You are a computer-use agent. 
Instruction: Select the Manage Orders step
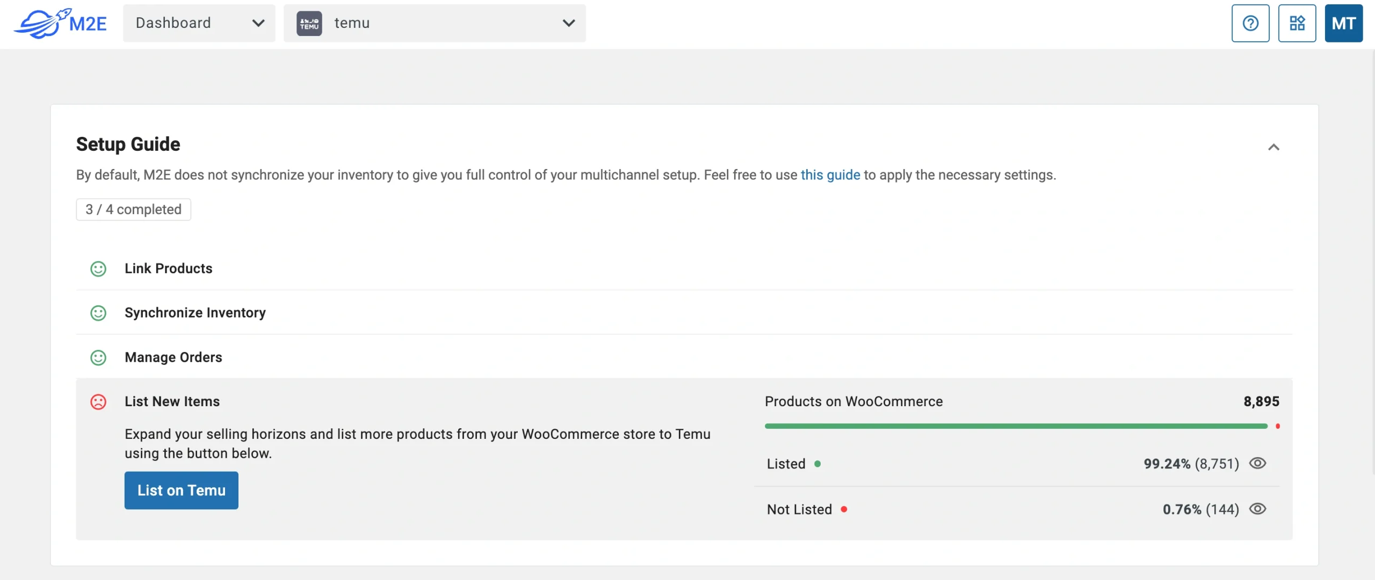click(x=173, y=357)
